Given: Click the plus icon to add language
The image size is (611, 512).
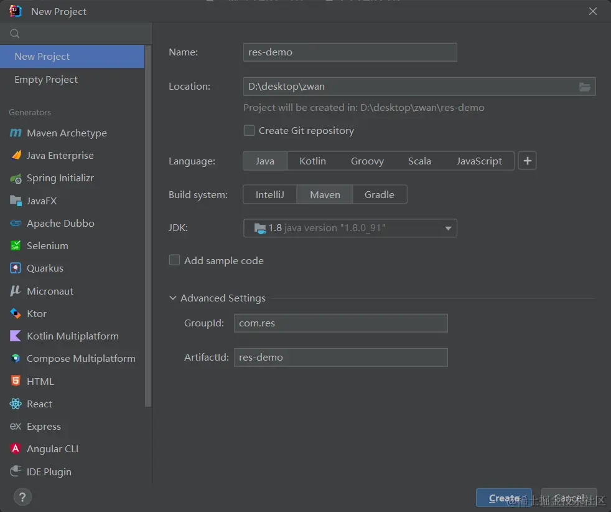Looking at the screenshot, I should pyautogui.click(x=527, y=161).
